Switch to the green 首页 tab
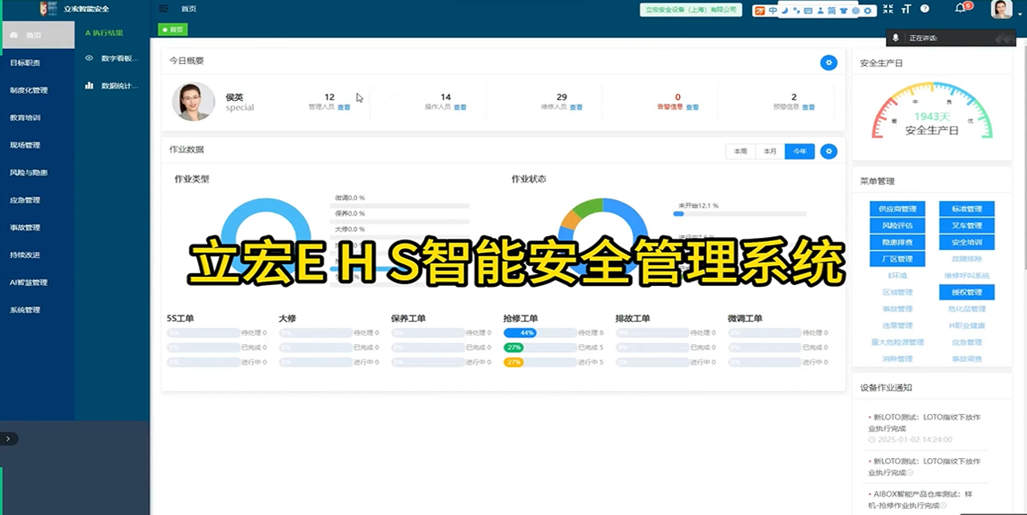The image size is (1027, 515). point(173,30)
